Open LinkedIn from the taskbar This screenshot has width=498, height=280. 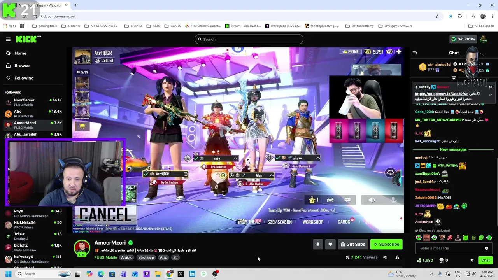click(192, 274)
